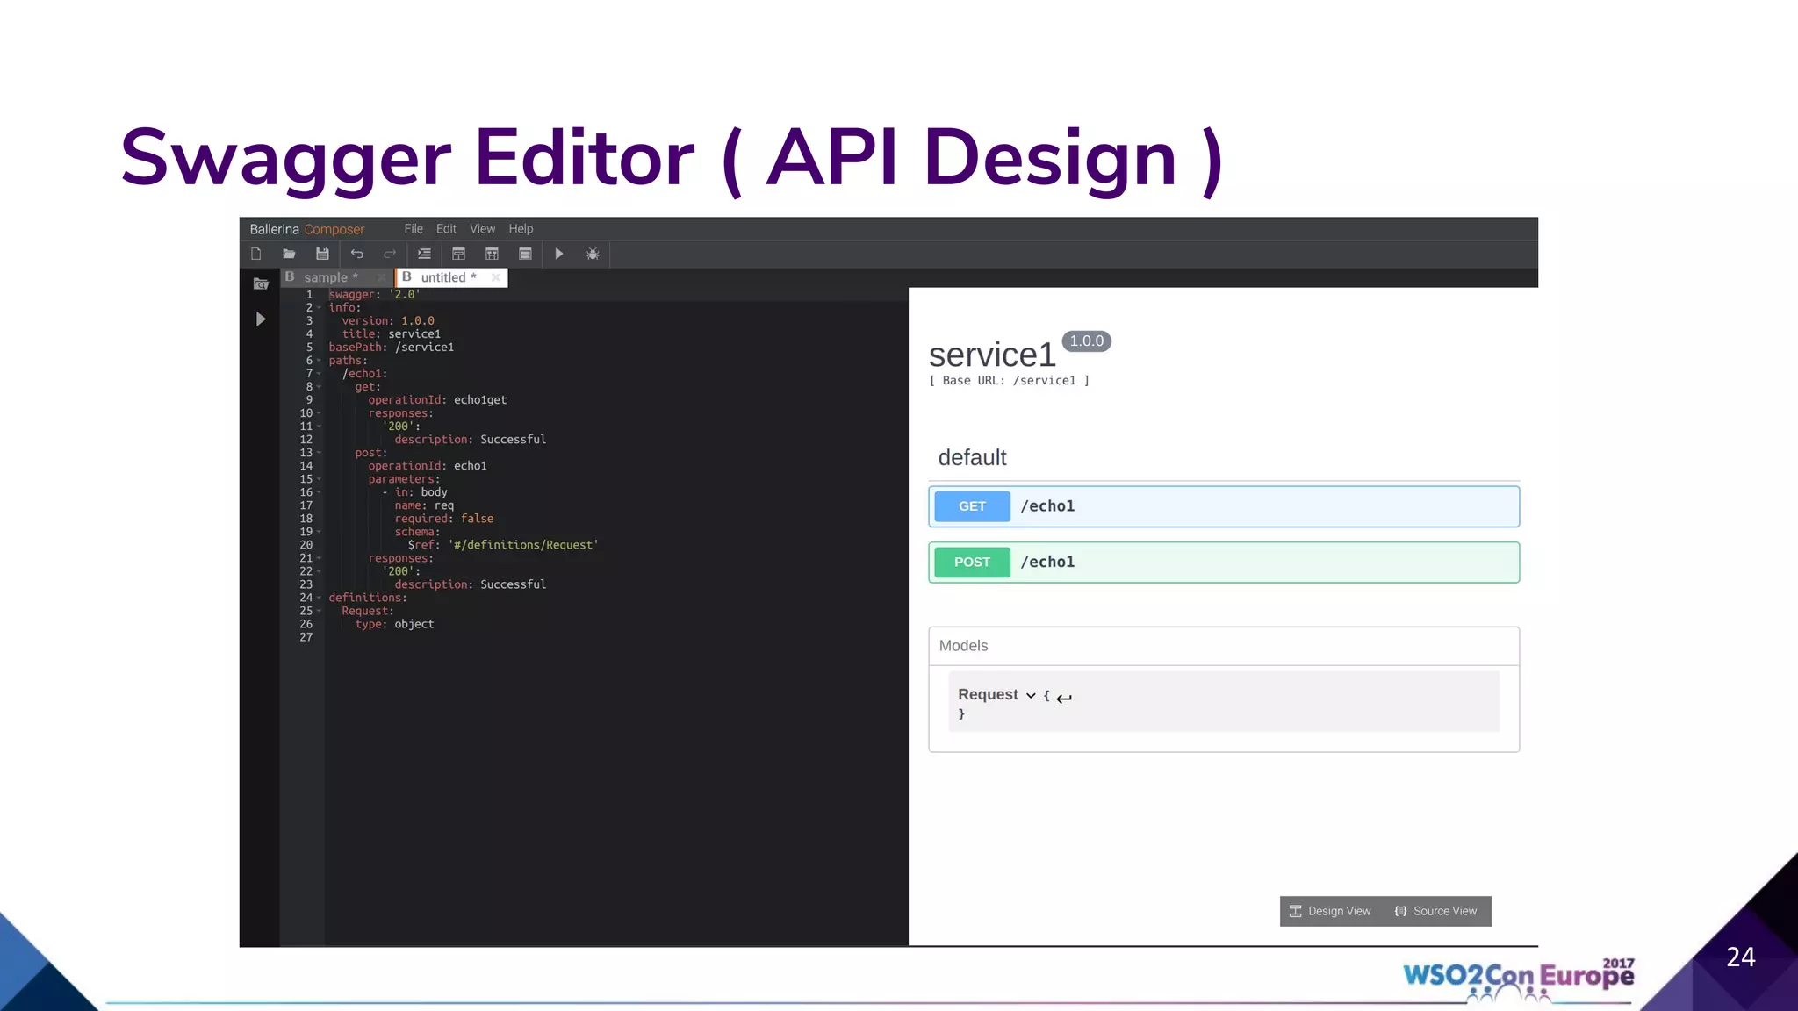Click the B icon on the sample tab
The width and height of the screenshot is (1798, 1011).
[x=290, y=276]
